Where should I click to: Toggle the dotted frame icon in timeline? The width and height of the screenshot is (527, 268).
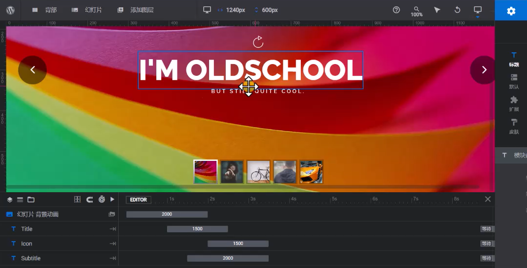[77, 200]
